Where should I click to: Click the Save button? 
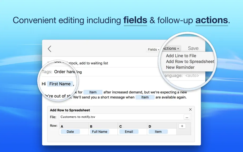coord(193,48)
